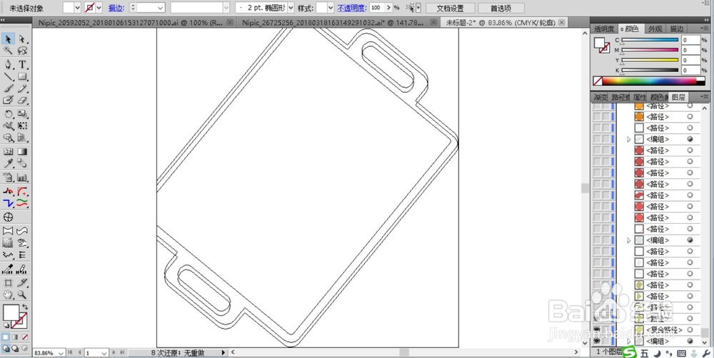
Task: Open the artboard number dropdown
Action: 104,353
